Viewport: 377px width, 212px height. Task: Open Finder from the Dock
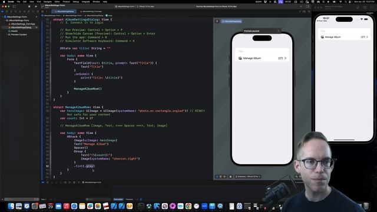click(11, 206)
